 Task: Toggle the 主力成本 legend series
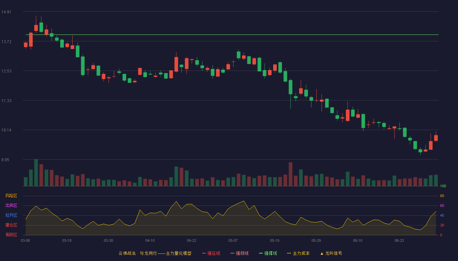pyautogui.click(x=298, y=253)
